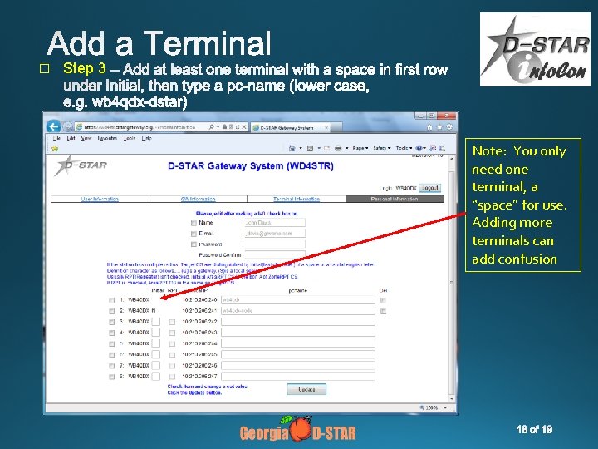Expand the Print options dropdown arrow
Viewport: 598px width, 449px height.
point(346,148)
